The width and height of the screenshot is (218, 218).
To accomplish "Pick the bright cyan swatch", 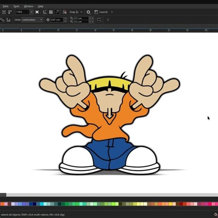I will pos(42,204).
